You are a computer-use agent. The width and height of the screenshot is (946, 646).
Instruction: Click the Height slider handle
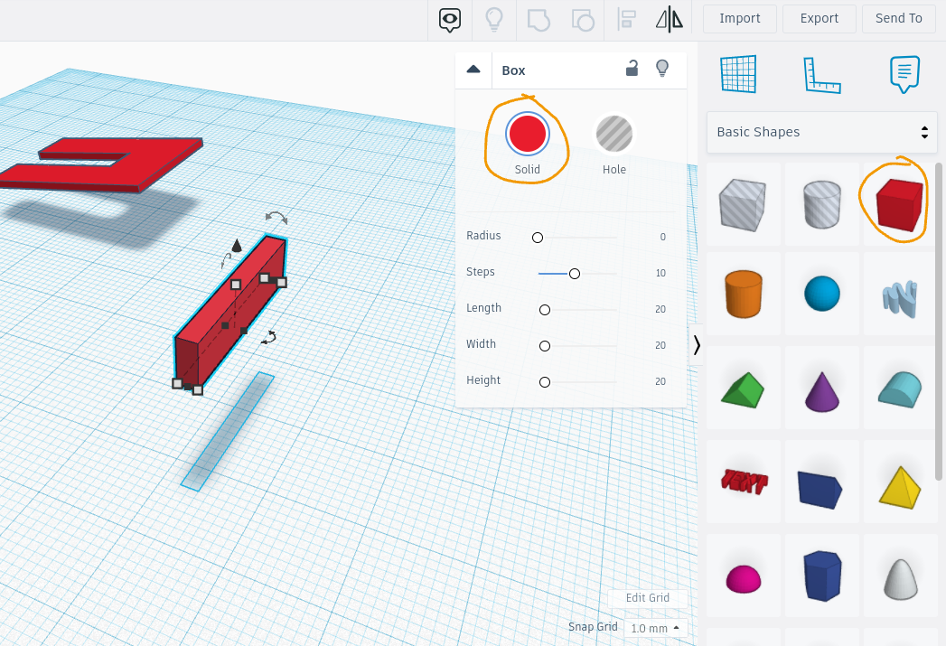[x=545, y=382]
